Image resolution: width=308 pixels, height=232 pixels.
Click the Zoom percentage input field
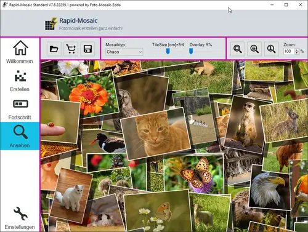pyautogui.click(x=289, y=51)
